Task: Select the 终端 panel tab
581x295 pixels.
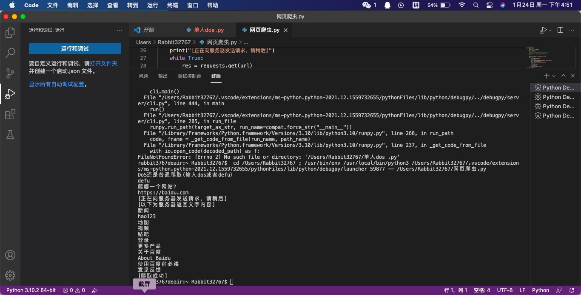Action: [x=216, y=76]
